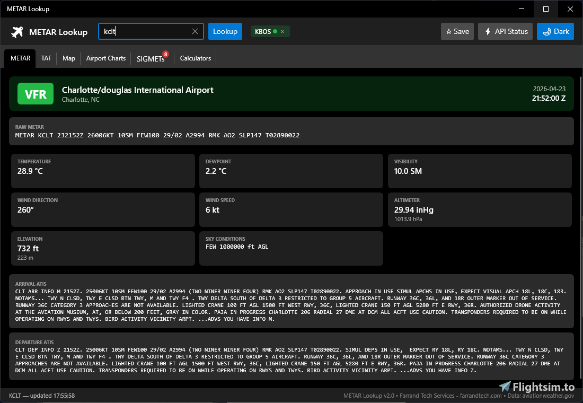Viewport: 583px width, 403px height.
Task: Remove the KBOS saved airport chip
Action: pyautogui.click(x=282, y=32)
